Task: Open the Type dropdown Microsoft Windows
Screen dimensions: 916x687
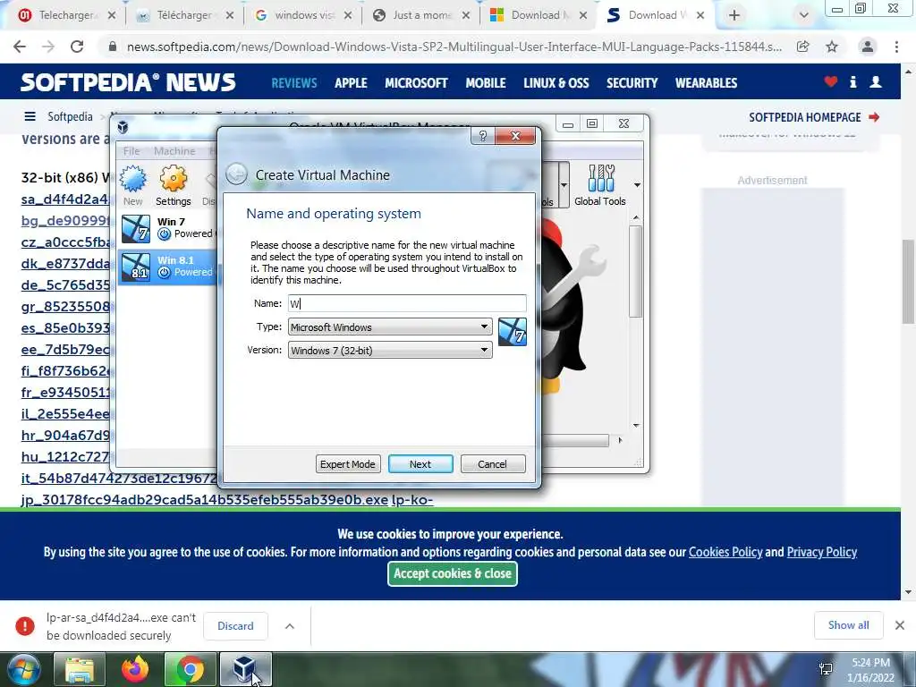Action: point(390,327)
